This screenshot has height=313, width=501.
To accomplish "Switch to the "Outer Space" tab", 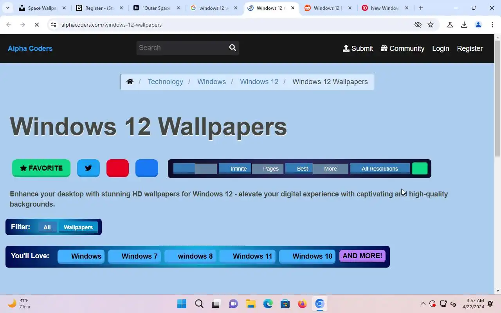I will pos(157,8).
